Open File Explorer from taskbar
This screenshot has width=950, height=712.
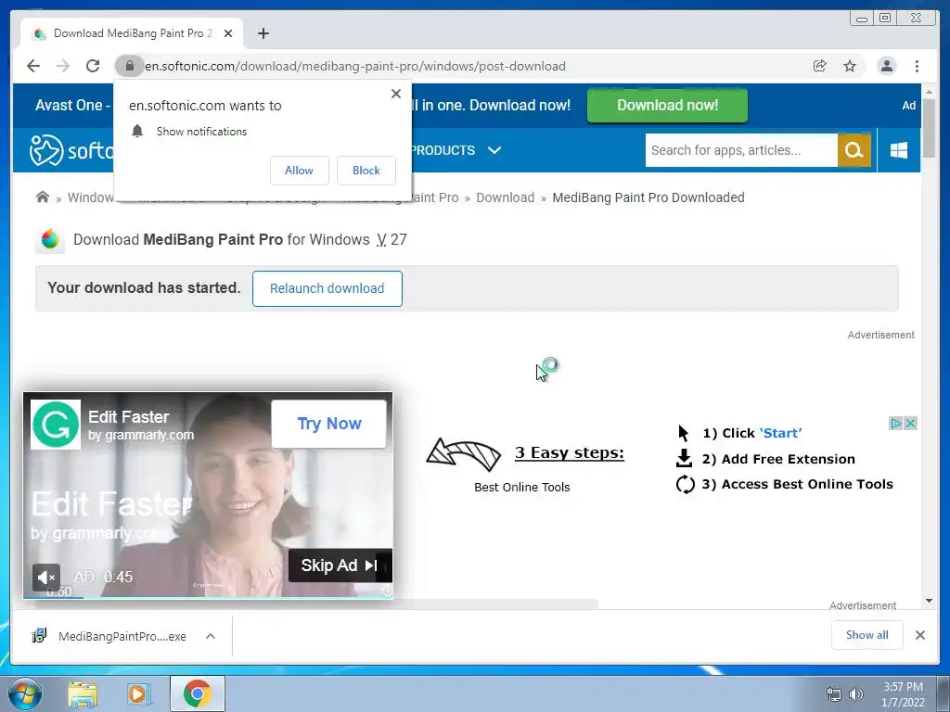pos(83,693)
